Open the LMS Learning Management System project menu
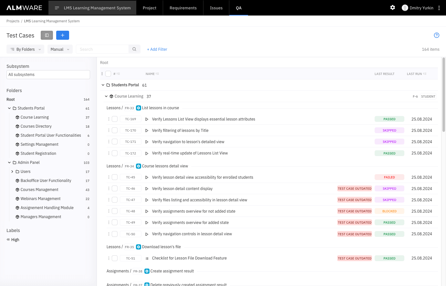446x286 pixels. click(x=92, y=8)
